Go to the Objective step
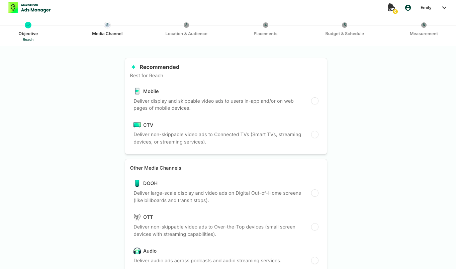Viewport: 456px width, 269px height. [28, 34]
